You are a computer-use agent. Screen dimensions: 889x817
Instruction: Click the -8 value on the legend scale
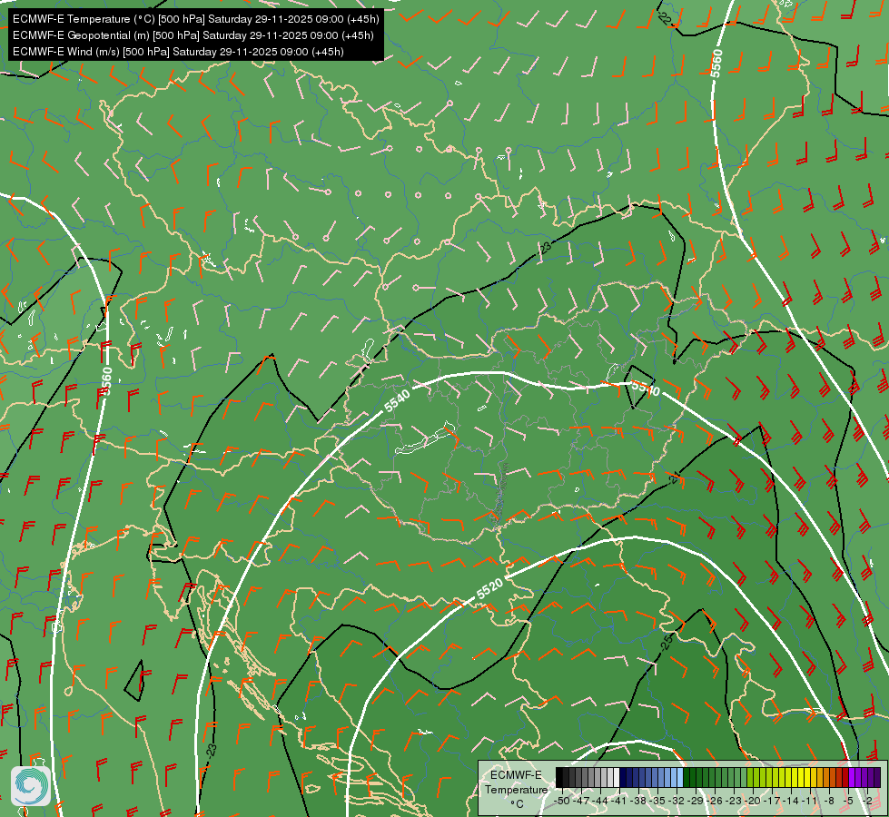[829, 801]
